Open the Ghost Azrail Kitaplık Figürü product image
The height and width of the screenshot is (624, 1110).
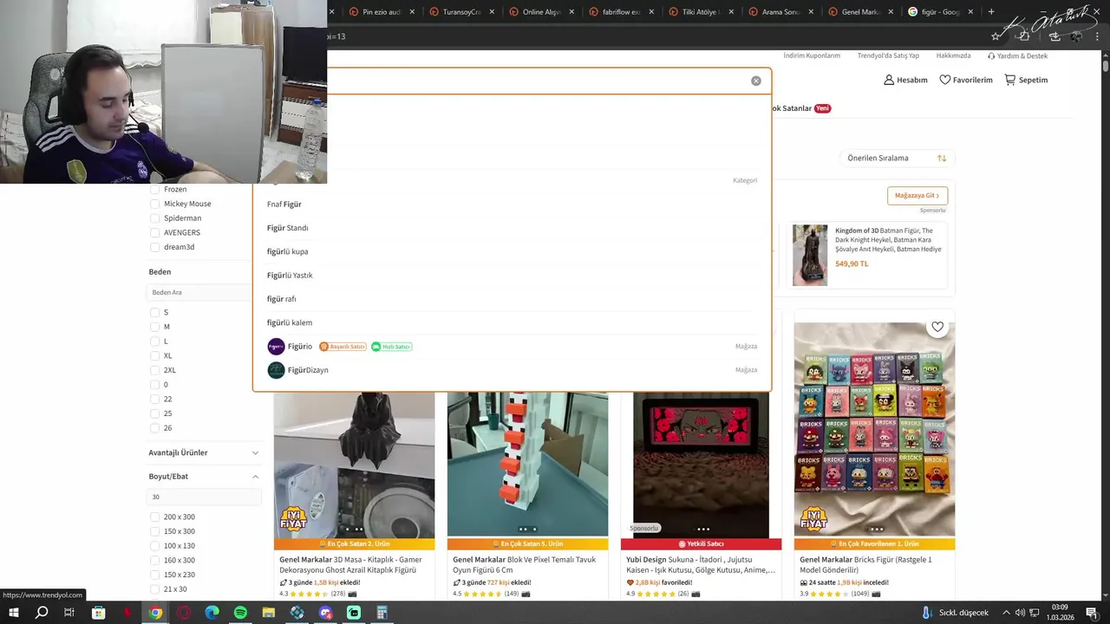click(x=354, y=464)
